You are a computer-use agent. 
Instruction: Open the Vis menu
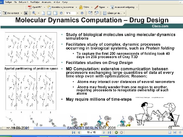(15, 2)
